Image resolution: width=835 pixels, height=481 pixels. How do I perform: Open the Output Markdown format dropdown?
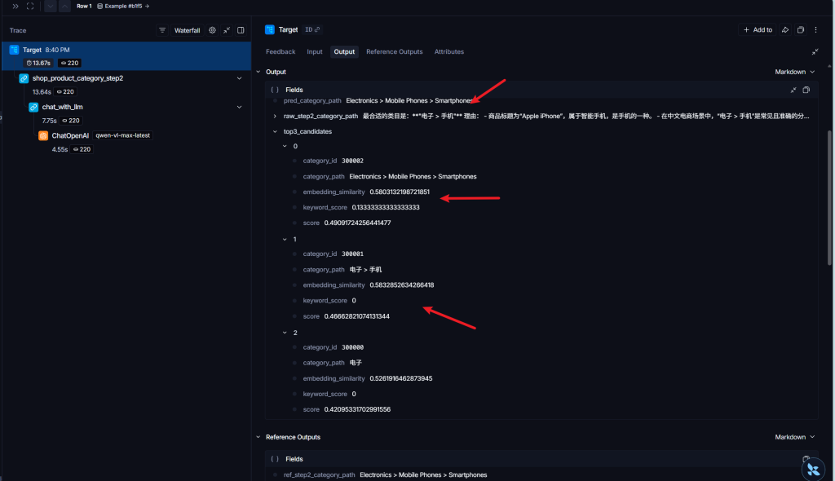(795, 72)
